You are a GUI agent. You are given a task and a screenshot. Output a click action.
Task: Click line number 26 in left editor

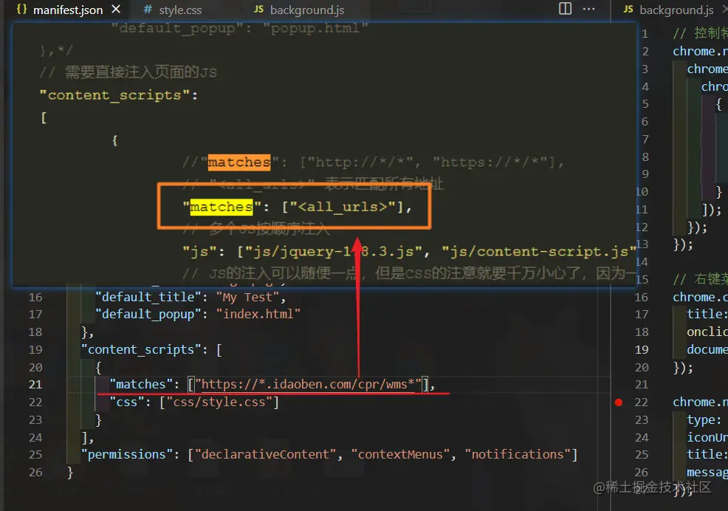click(35, 473)
